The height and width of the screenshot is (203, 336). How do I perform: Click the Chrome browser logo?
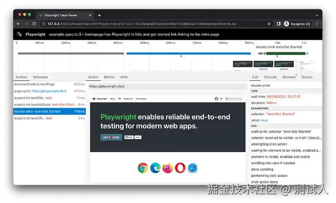[x=143, y=168]
